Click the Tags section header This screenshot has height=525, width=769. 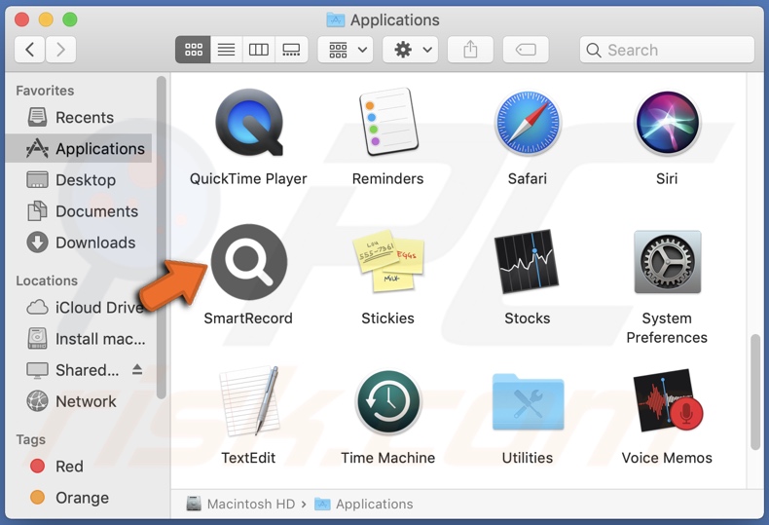(30, 439)
